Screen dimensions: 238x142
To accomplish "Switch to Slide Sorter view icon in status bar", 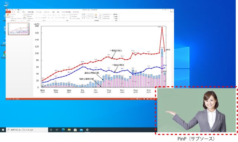I will point(148,99).
